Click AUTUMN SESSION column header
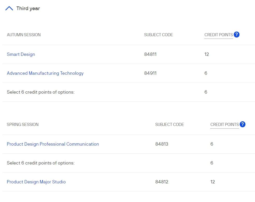The image size is (255, 202). click(x=24, y=35)
